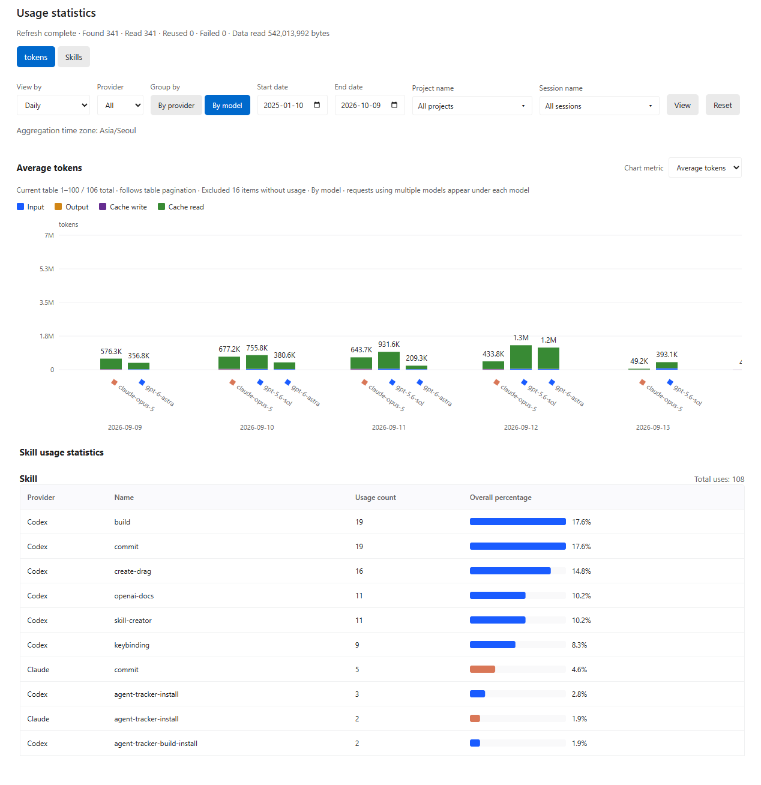This screenshot has height=785, width=761.
Task: Click gpt-5.6-sol marker icon under 2026-09-13
Action: [670, 382]
